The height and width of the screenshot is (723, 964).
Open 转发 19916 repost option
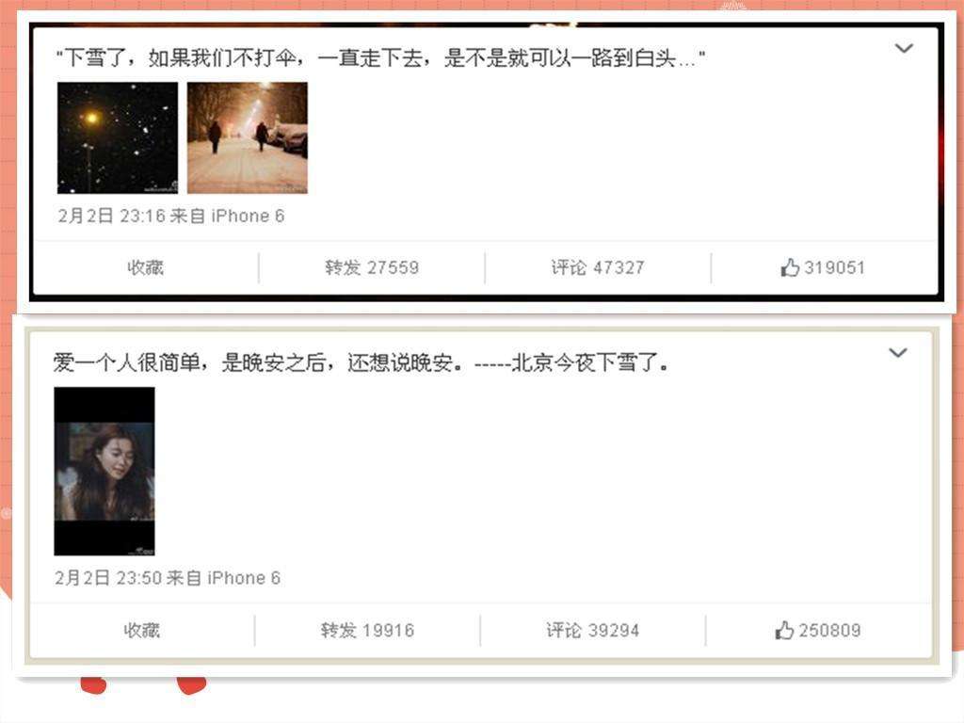pyautogui.click(x=368, y=630)
